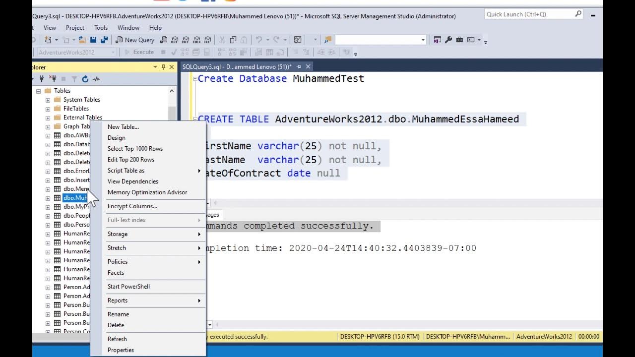Open an XMLA query from toolbar
This screenshot has width=635, height=357.
(197, 40)
